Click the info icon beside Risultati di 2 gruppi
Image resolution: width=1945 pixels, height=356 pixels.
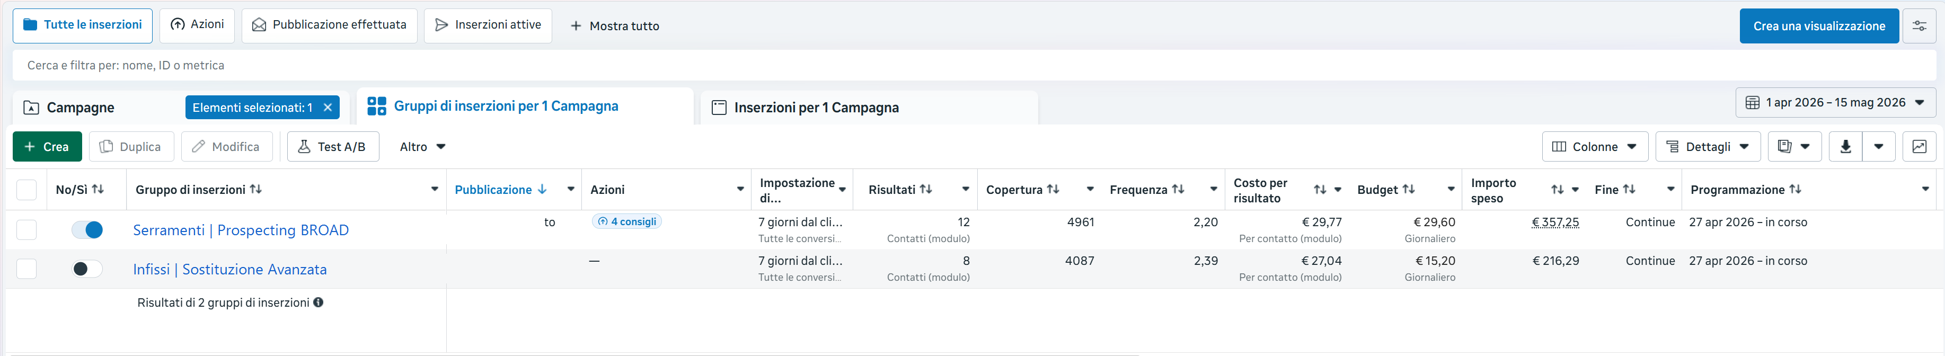point(318,302)
